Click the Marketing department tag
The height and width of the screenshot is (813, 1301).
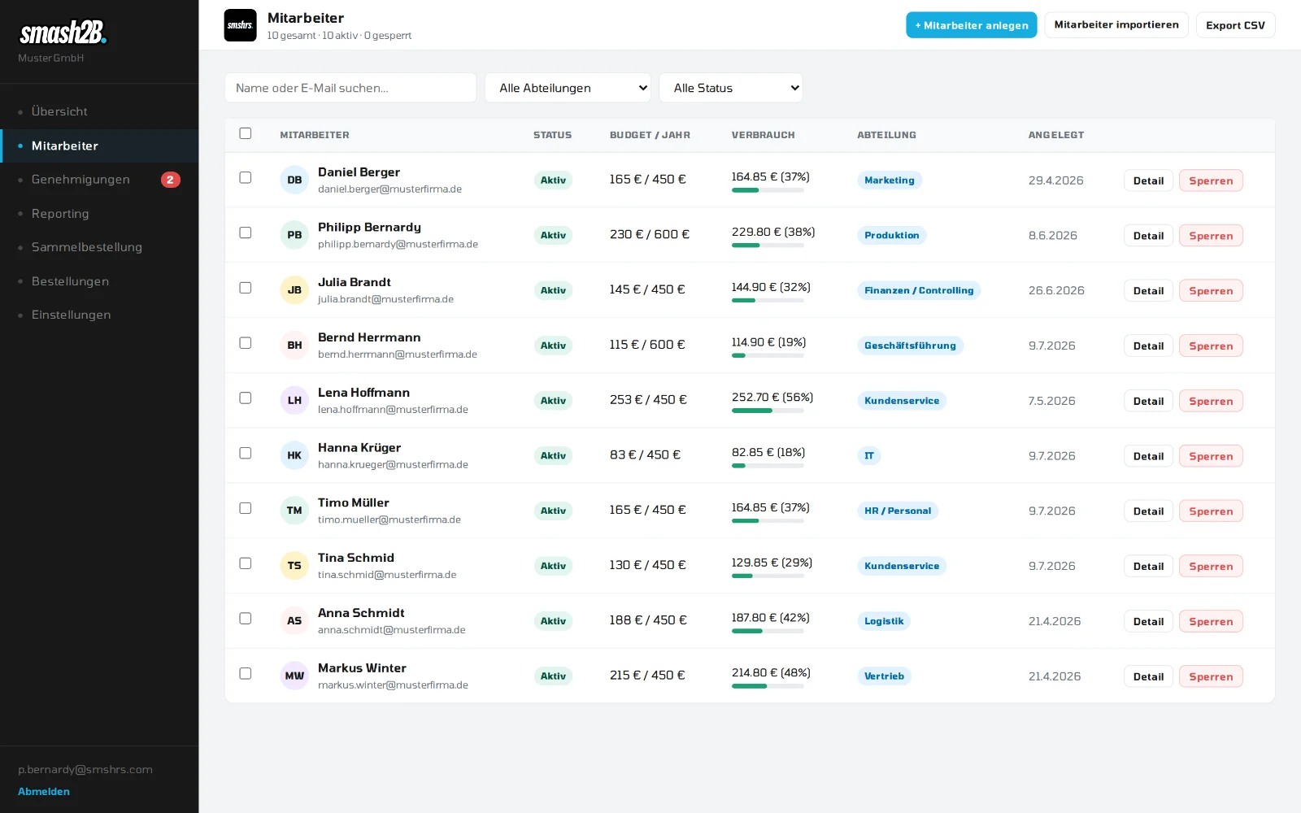coord(889,180)
